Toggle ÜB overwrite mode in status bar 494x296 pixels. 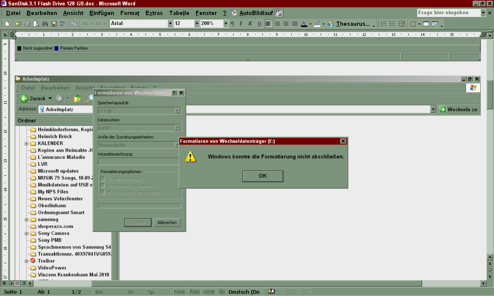pos(222,292)
